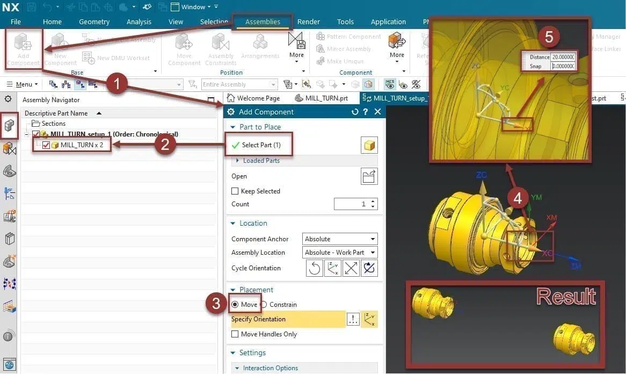Image resolution: width=626 pixels, height=374 pixels.
Task: Click Make Unique command
Action: [x=340, y=61]
